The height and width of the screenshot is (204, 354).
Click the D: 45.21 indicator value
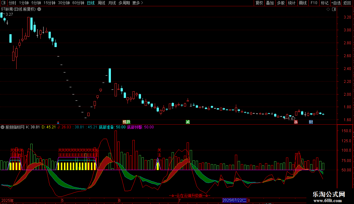(x=49, y=127)
